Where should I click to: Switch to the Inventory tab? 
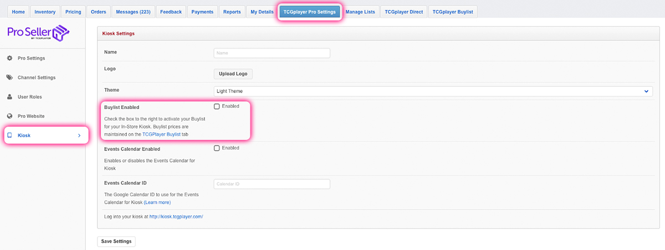45,12
